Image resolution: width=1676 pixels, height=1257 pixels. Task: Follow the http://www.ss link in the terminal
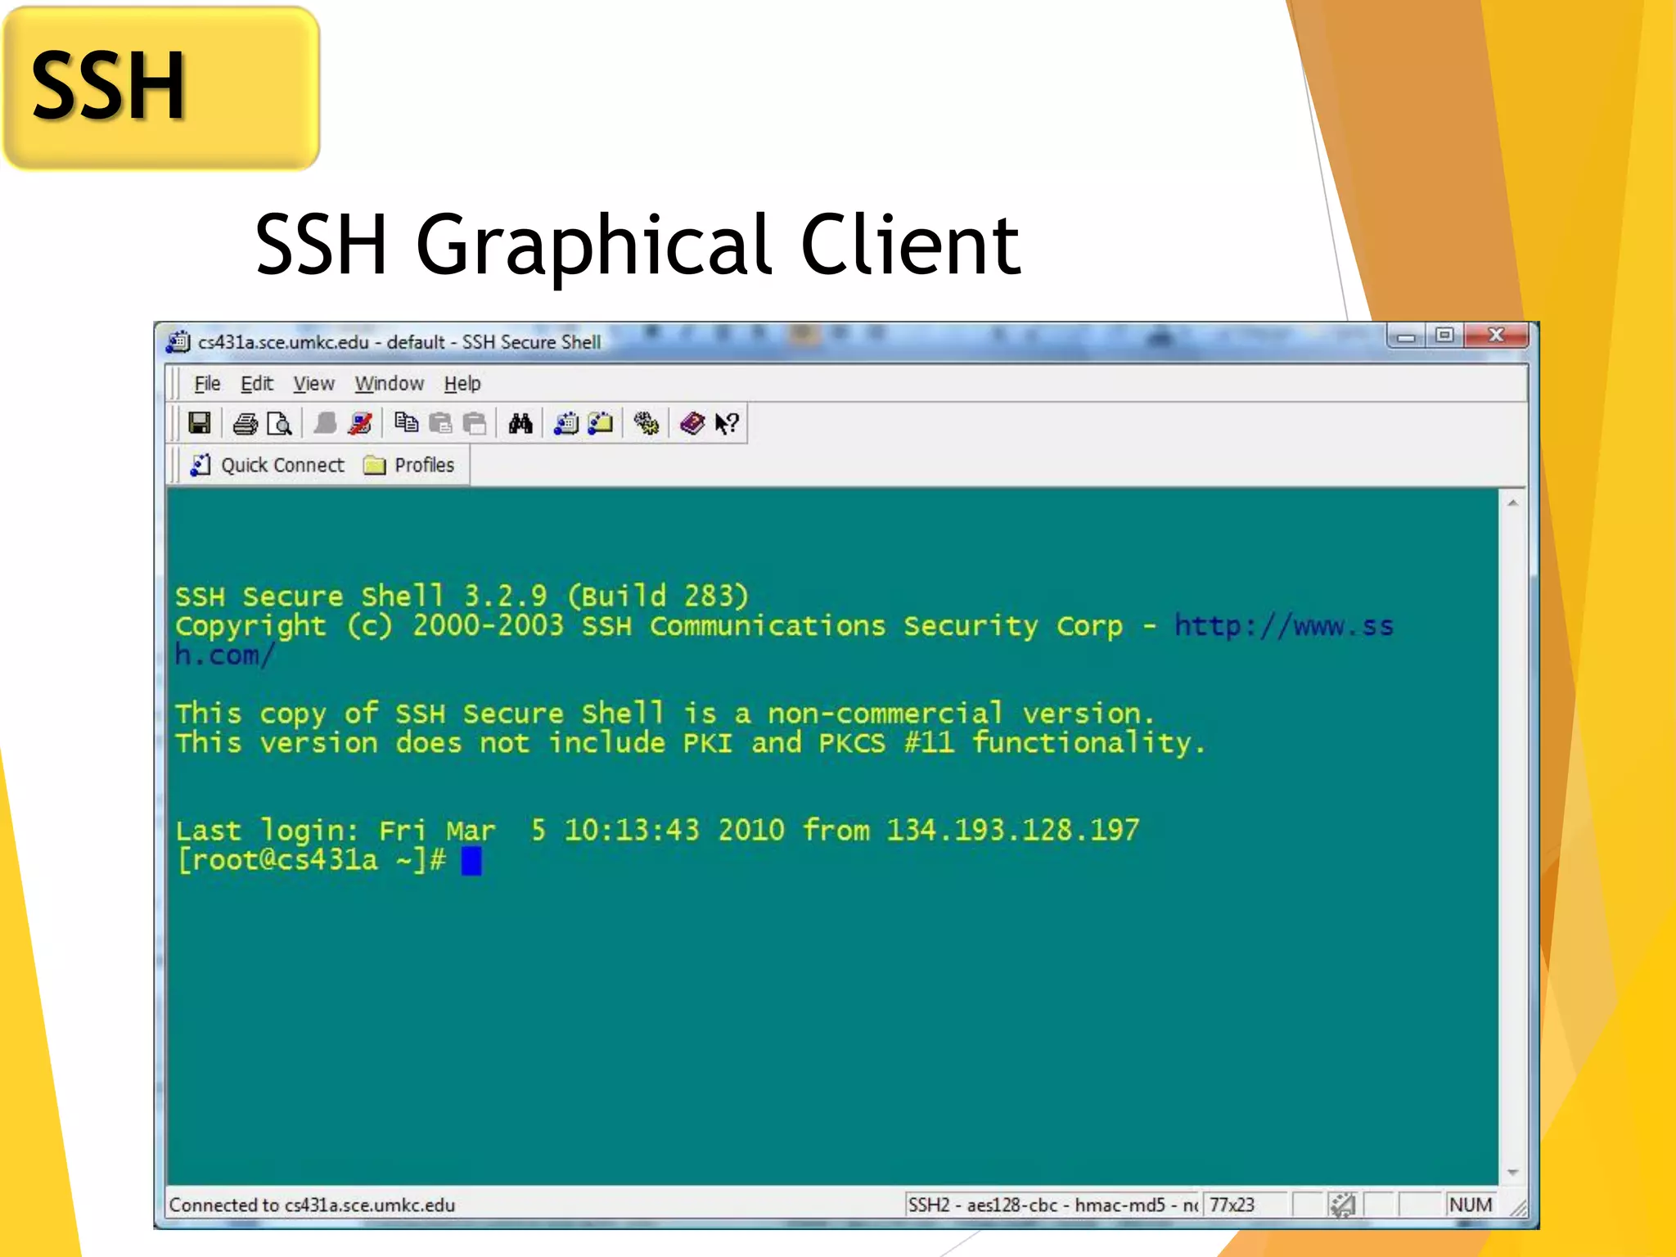point(1283,625)
